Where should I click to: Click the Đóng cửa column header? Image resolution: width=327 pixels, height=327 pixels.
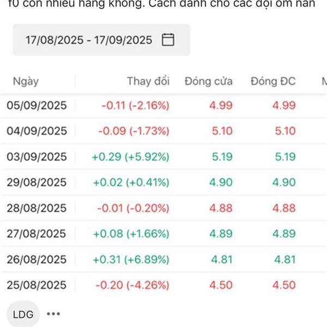pos(208,81)
